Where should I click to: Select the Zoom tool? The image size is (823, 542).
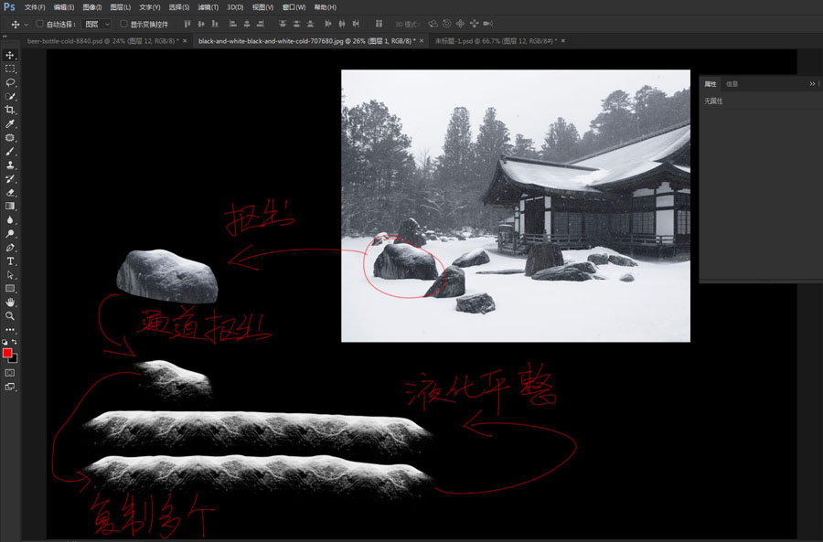point(11,314)
